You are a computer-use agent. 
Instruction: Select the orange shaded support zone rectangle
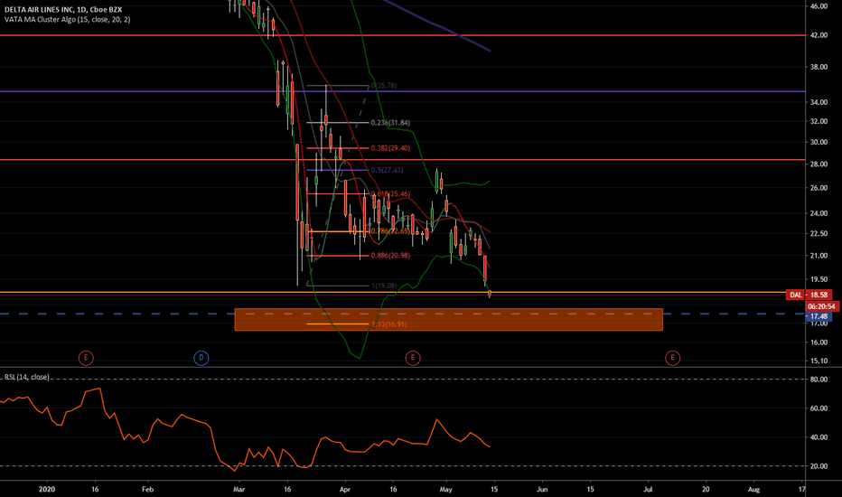[448, 320]
